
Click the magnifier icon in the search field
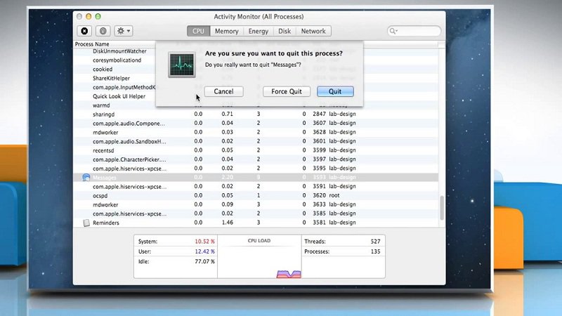click(x=393, y=31)
